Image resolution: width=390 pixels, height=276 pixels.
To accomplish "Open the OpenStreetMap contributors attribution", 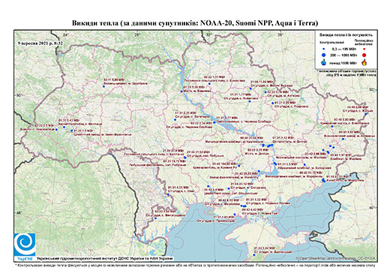I will pos(335,258).
